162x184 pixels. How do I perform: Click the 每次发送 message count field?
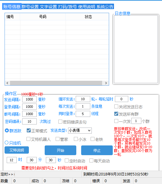[83, 106]
